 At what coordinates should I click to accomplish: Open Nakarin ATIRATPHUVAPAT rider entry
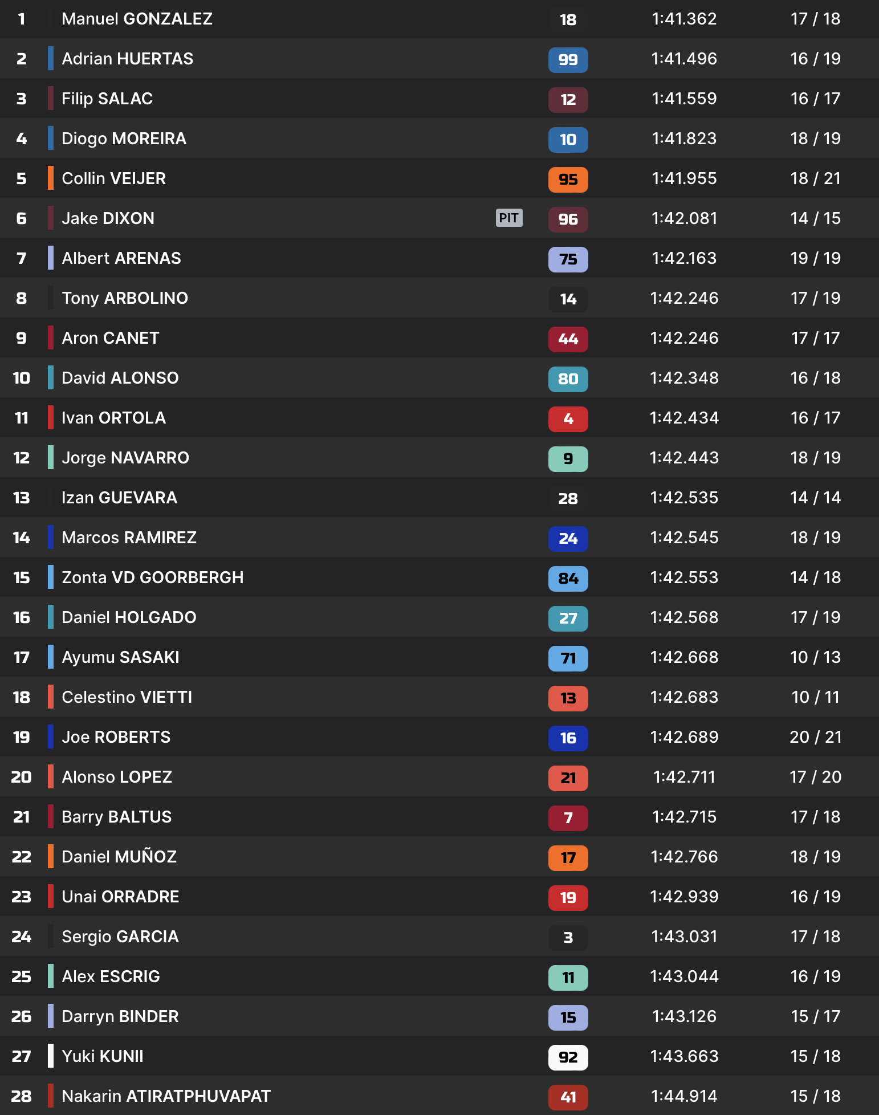[x=166, y=1096]
